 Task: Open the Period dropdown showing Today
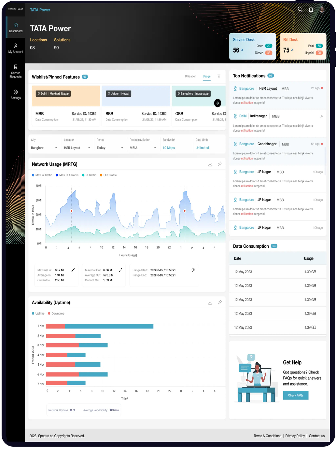110,148
